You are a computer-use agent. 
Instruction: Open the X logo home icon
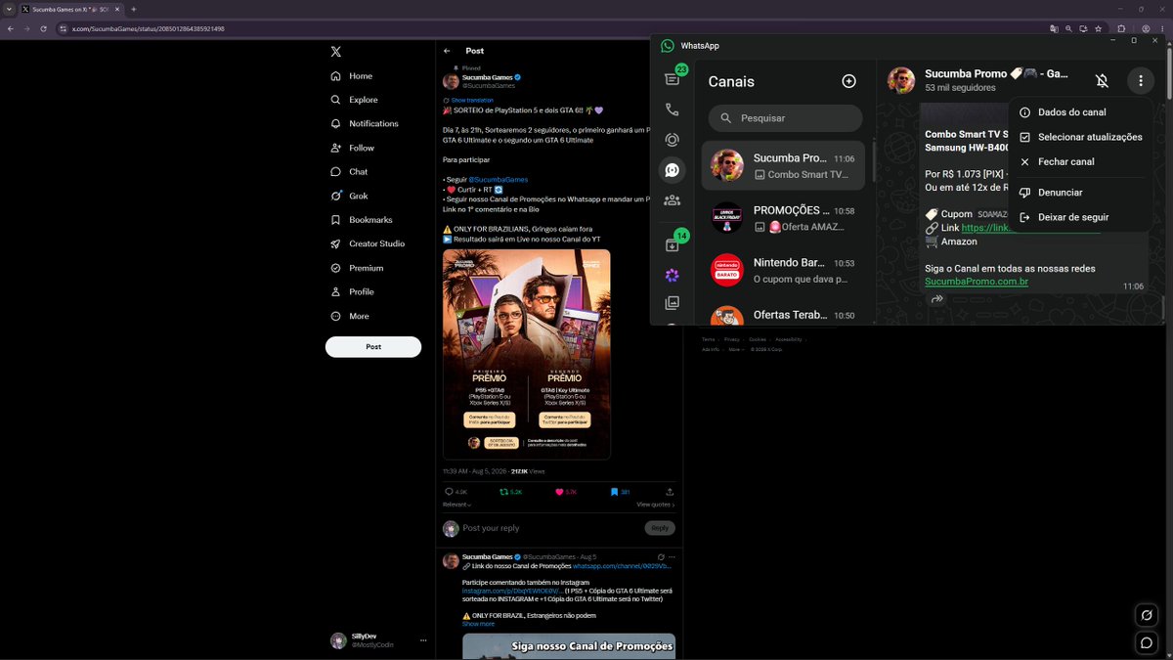pos(336,51)
